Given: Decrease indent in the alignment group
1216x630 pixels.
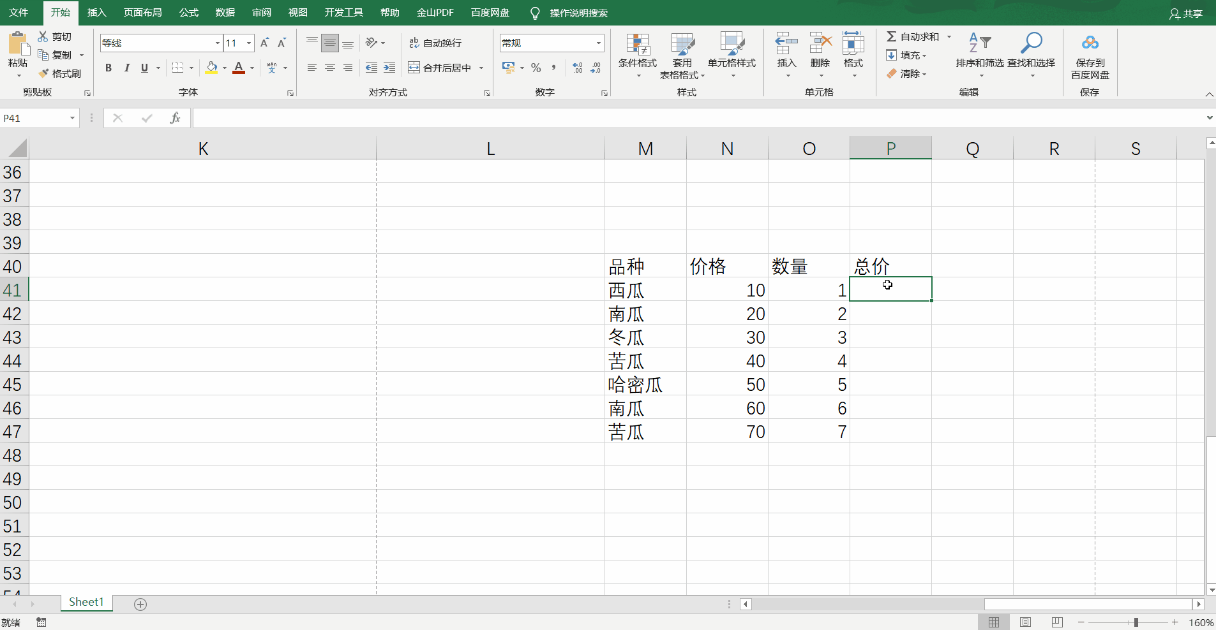Looking at the screenshot, I should click(x=371, y=68).
